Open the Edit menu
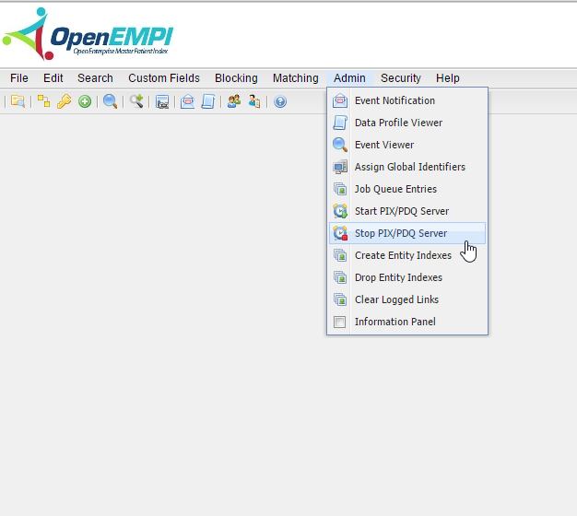This screenshot has height=516, width=577. pyautogui.click(x=53, y=78)
